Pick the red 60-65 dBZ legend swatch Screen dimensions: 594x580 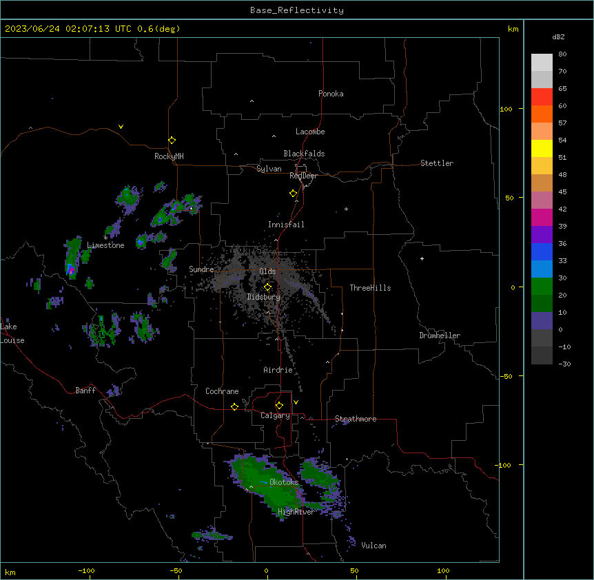click(542, 97)
